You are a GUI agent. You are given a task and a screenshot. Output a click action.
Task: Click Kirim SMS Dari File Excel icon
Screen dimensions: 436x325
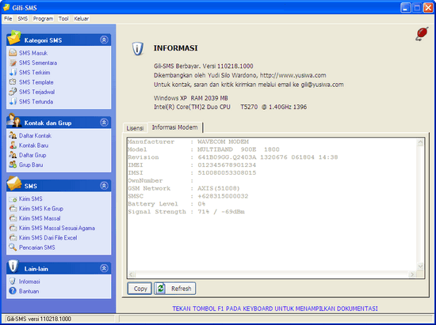tap(13, 238)
